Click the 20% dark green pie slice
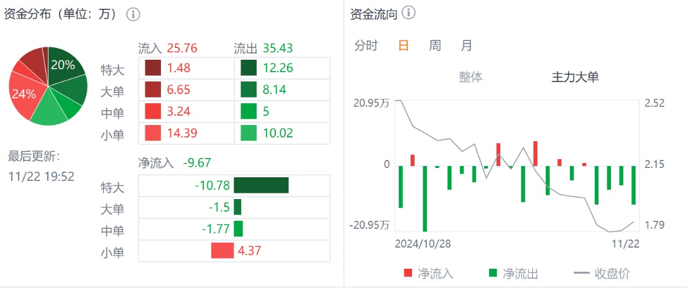The height and width of the screenshot is (288, 688). pos(65,66)
